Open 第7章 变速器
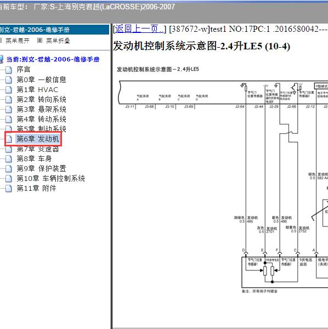 pos(38,149)
